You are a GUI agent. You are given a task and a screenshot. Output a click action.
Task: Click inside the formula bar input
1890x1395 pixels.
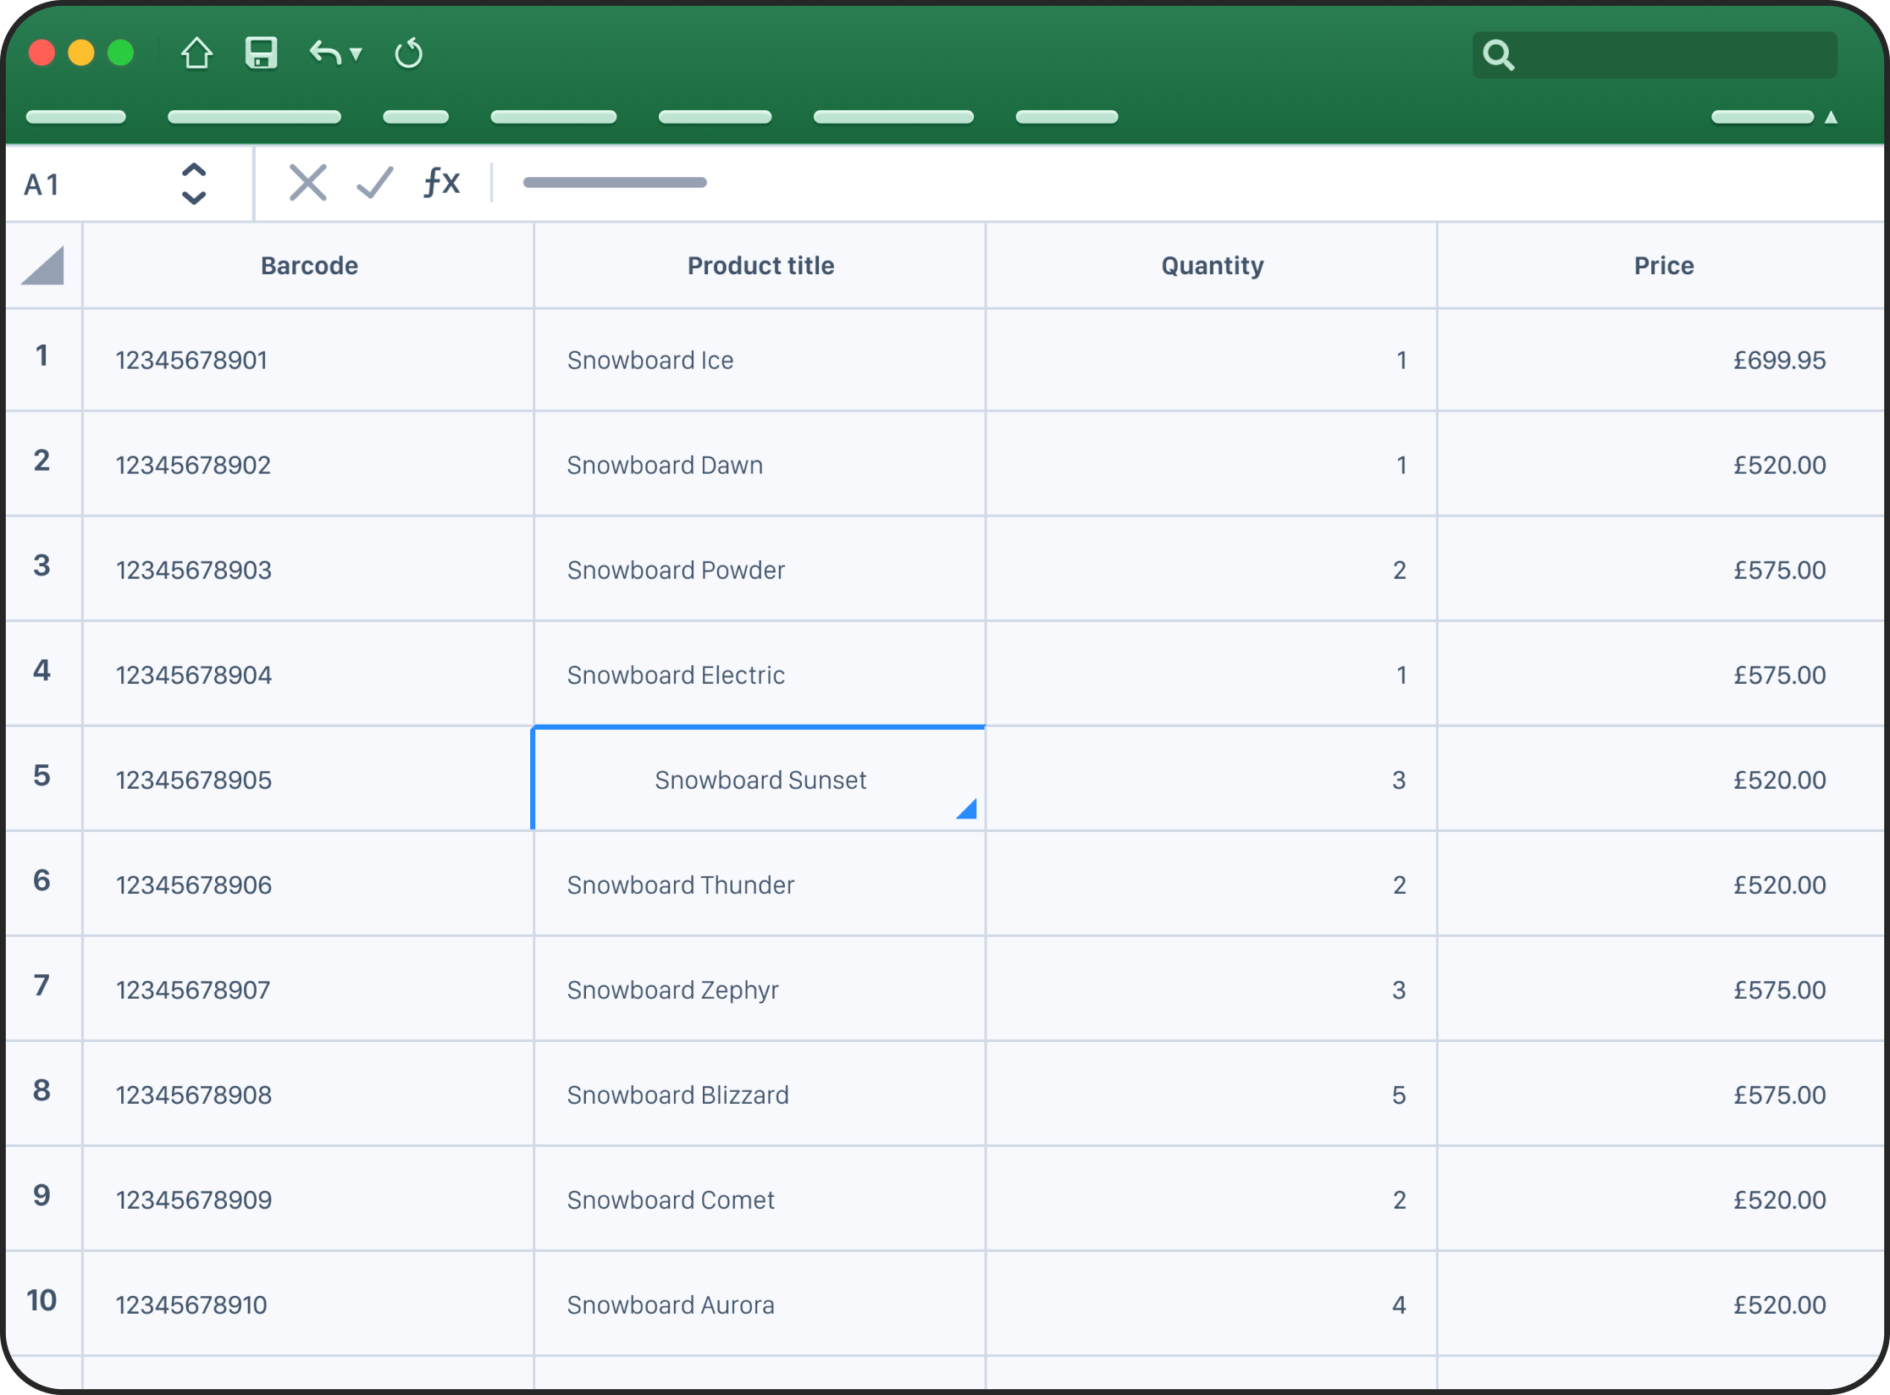coord(762,182)
